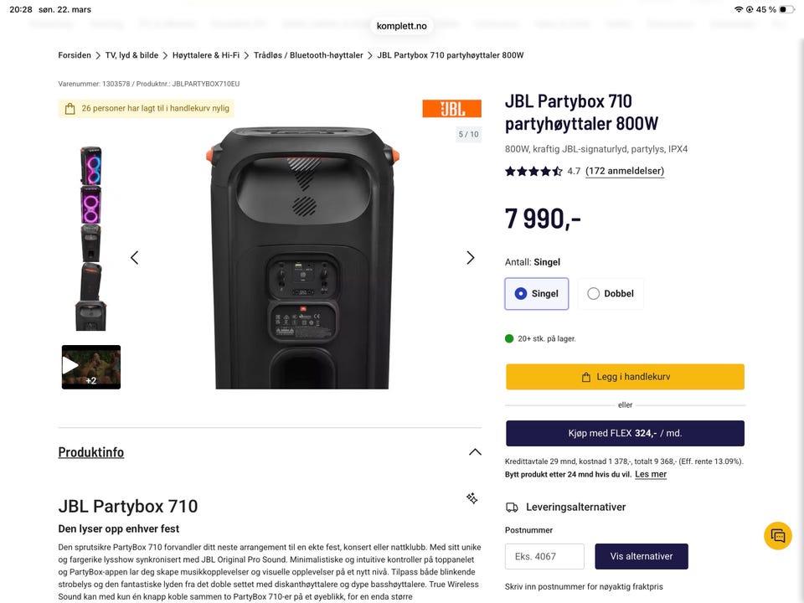The width and height of the screenshot is (804, 603).
Task: Open Høyttalere & Hi-Fi breadcrumb
Action: [206, 55]
